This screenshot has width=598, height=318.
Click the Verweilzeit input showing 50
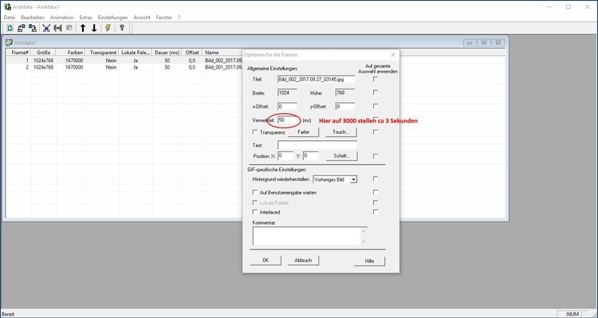(287, 120)
